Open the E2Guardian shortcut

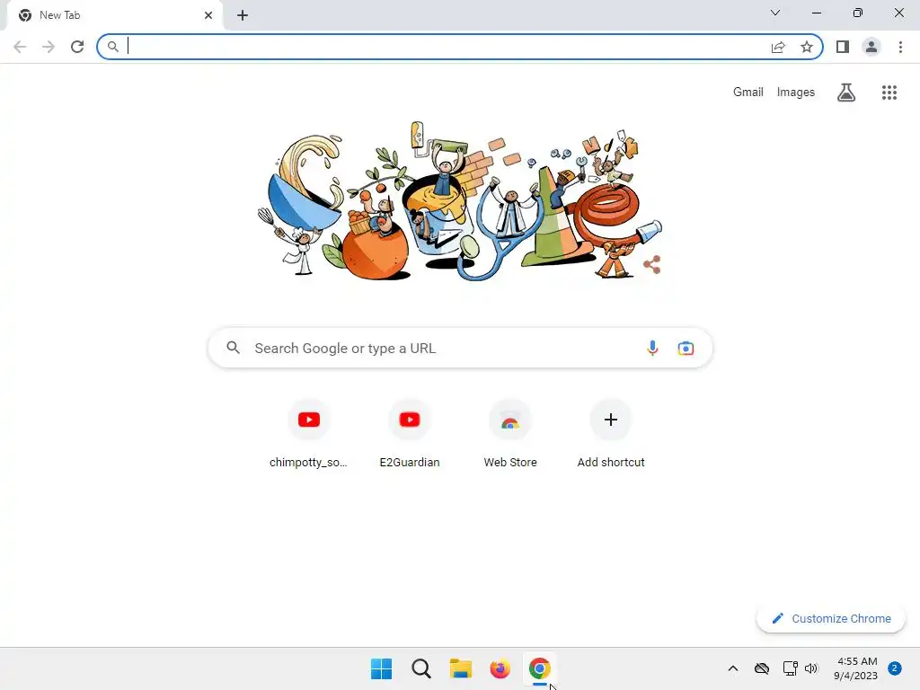[410, 434]
